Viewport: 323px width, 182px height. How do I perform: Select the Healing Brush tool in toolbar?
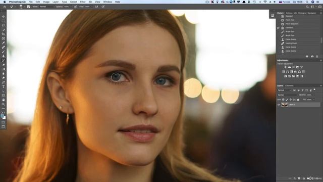click(4, 47)
